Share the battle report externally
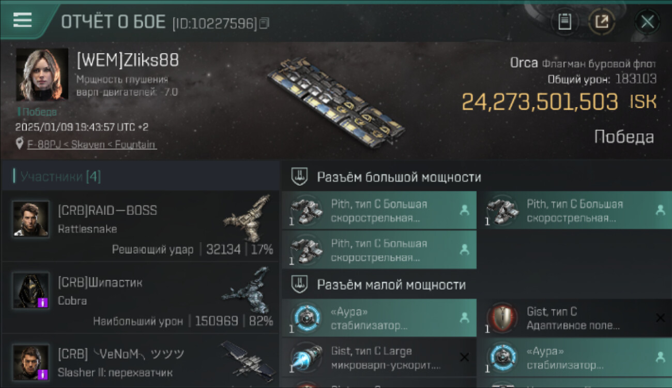Image resolution: width=672 pixels, height=388 pixels. point(602,22)
